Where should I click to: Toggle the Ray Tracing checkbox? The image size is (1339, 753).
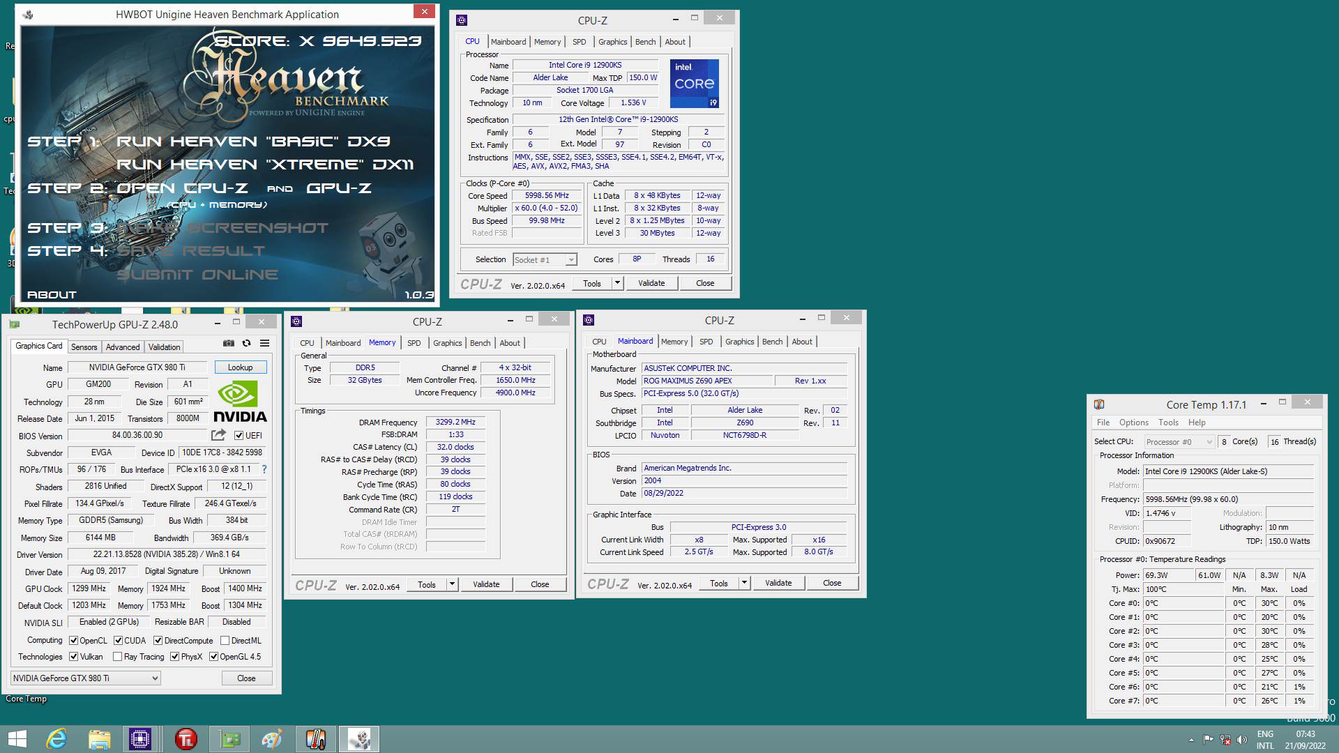pos(117,657)
